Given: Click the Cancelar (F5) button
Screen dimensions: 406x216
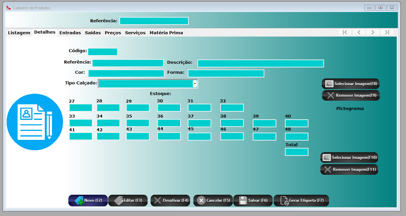Looking at the screenshot, I should coord(213,200).
